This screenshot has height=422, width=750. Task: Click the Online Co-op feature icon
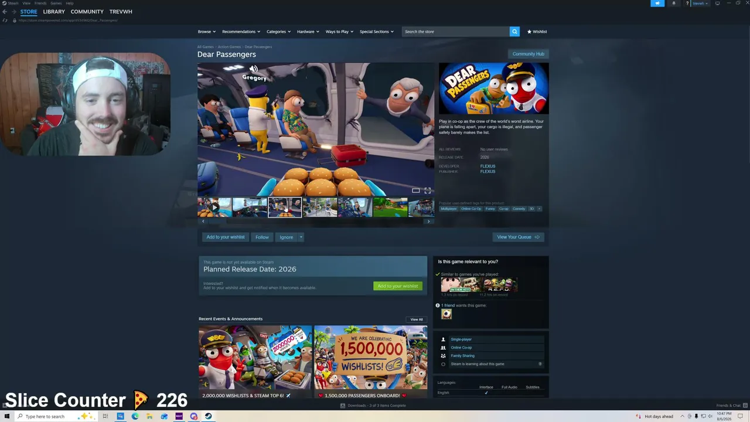click(x=443, y=348)
